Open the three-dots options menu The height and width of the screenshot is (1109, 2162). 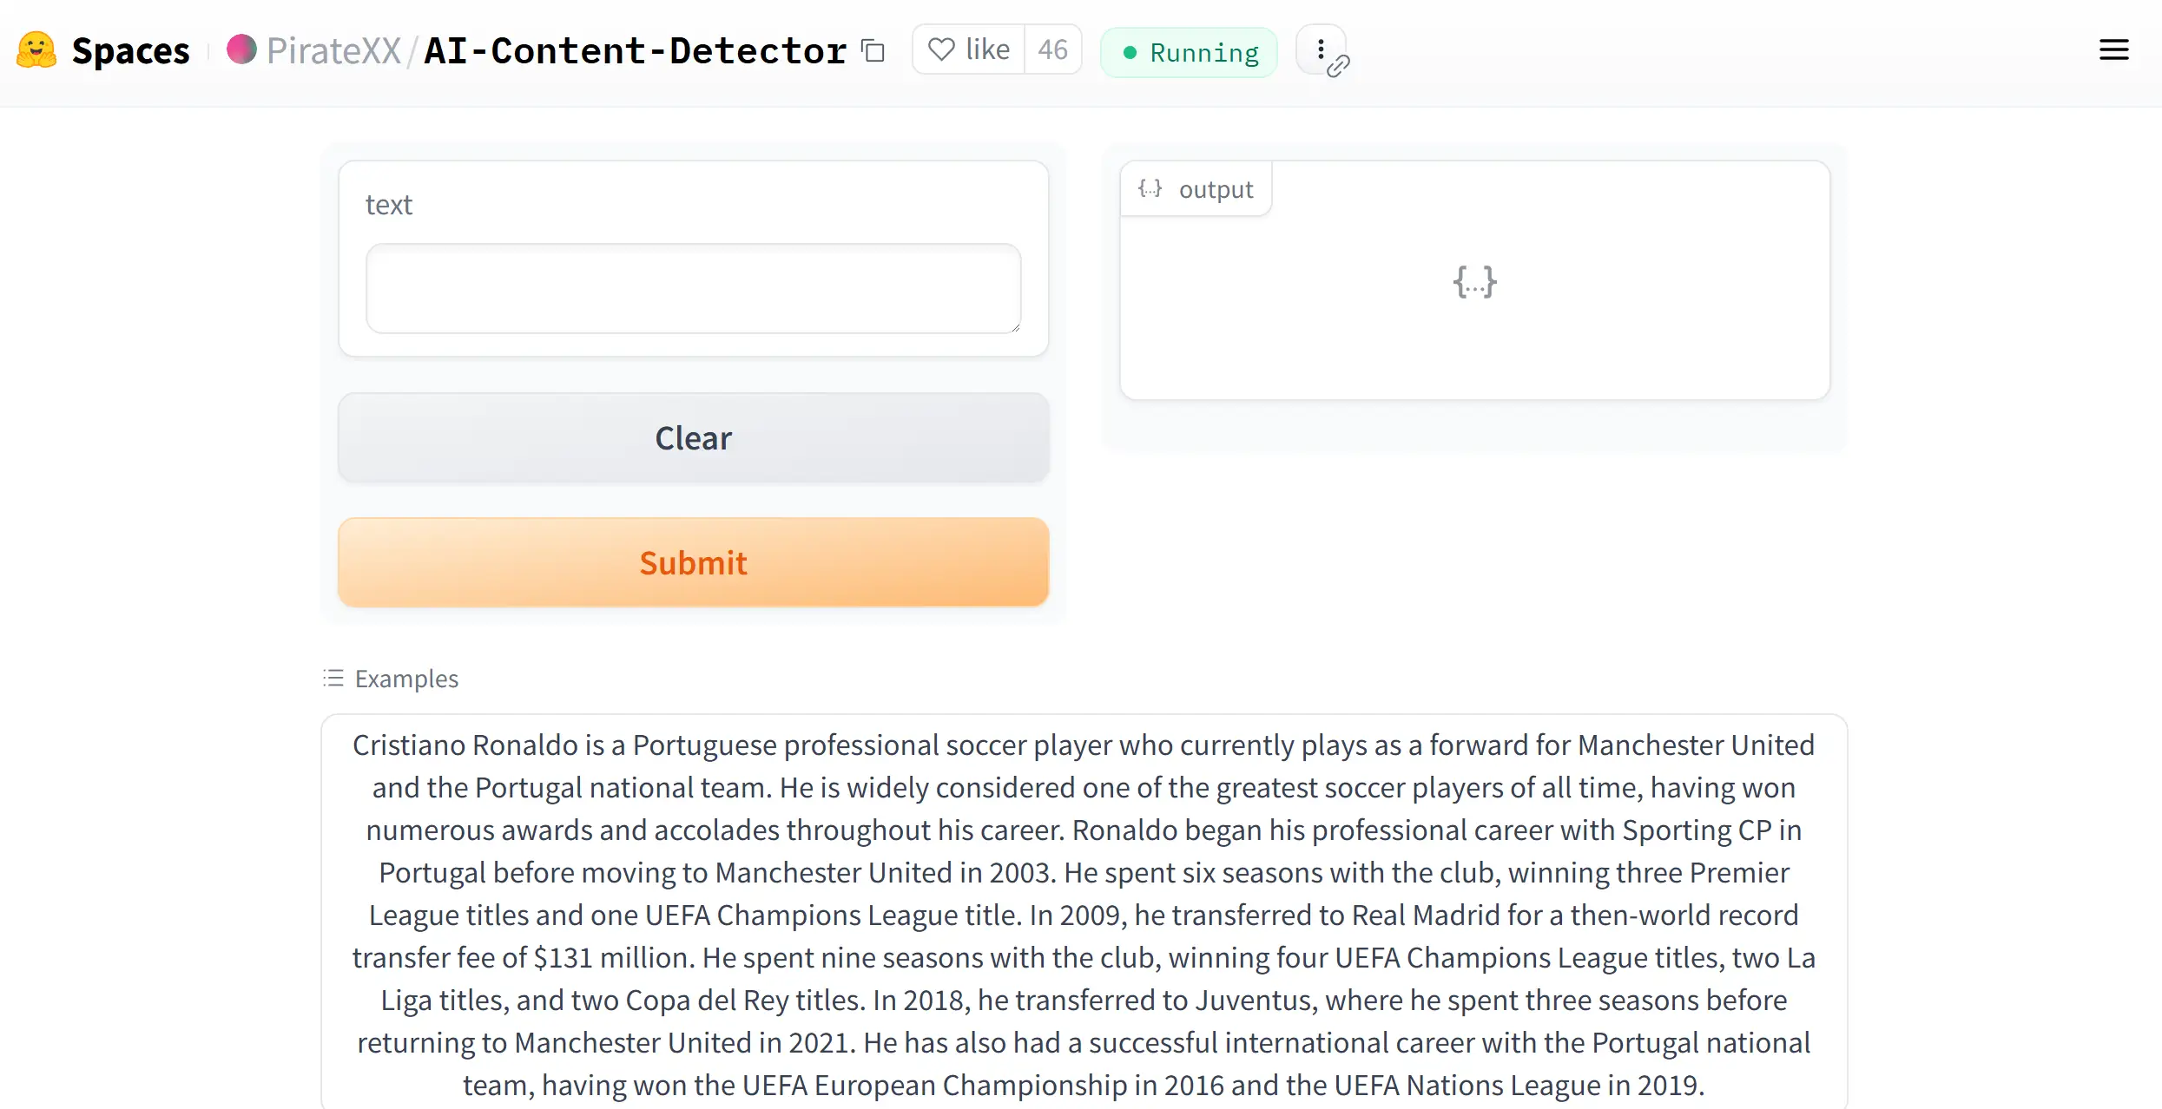[1321, 49]
